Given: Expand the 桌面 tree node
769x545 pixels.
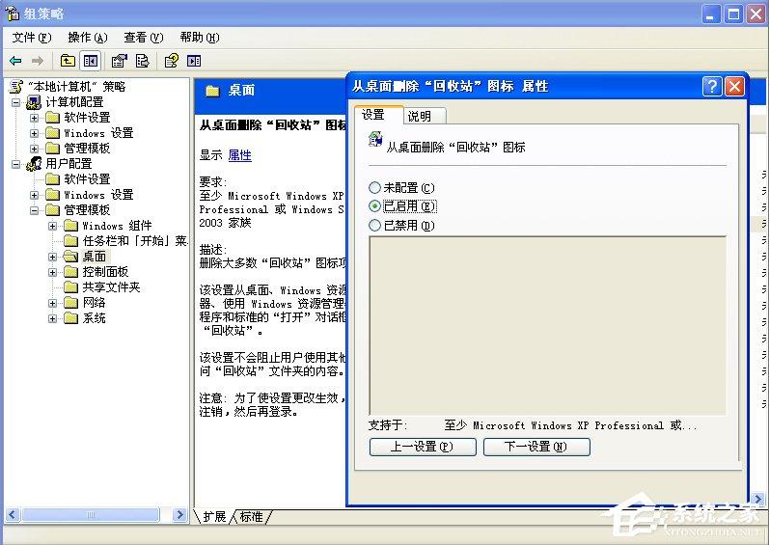Looking at the screenshot, I should 52,257.
